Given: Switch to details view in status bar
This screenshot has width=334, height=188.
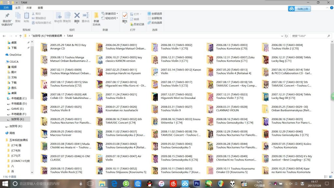Looking at the screenshot, I should [x=326, y=177].
